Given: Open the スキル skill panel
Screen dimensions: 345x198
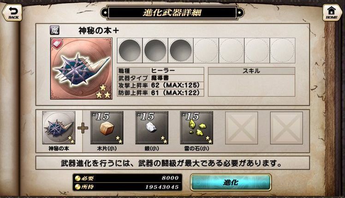Looking at the screenshot, I should coord(251,82).
